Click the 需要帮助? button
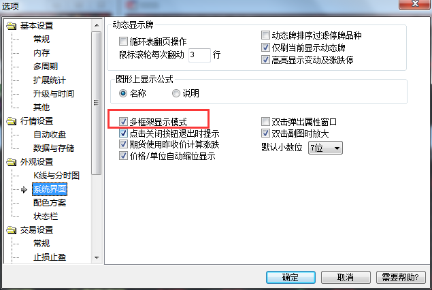The image size is (432, 290). point(401,277)
